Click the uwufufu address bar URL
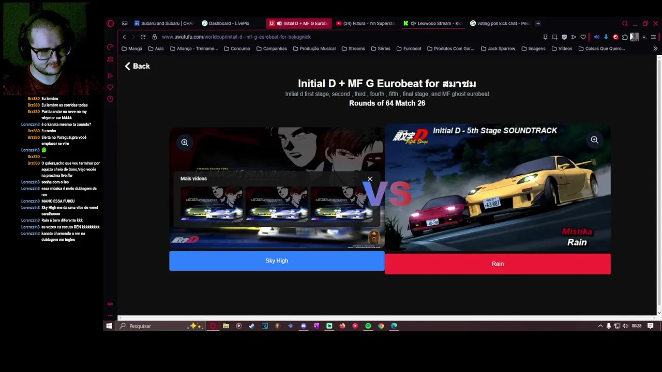Screen dimensions: 662x372 pyautogui.click(x=236, y=37)
